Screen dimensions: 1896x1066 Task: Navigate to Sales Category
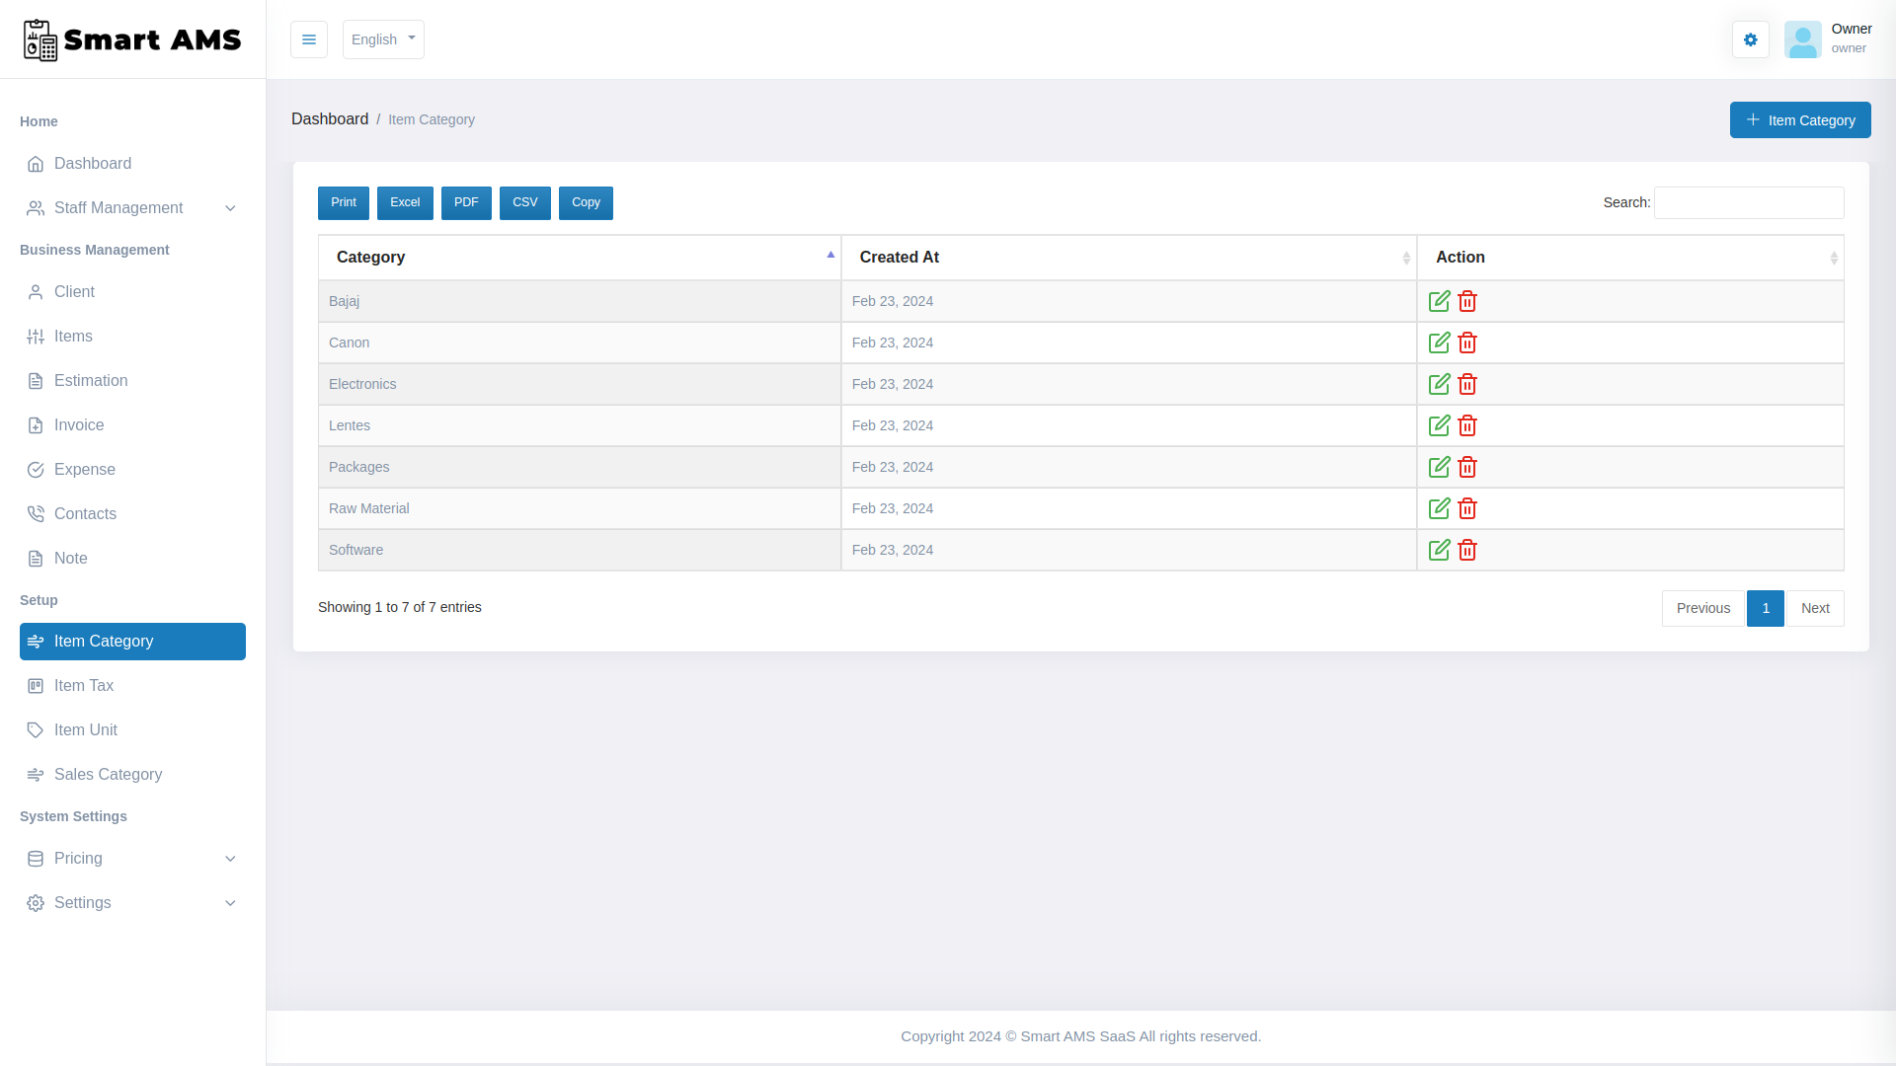[x=108, y=775]
